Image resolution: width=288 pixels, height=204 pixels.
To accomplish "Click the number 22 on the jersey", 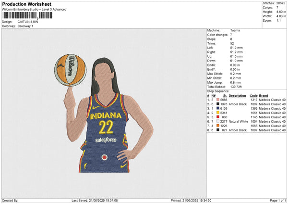I will (x=106, y=127).
